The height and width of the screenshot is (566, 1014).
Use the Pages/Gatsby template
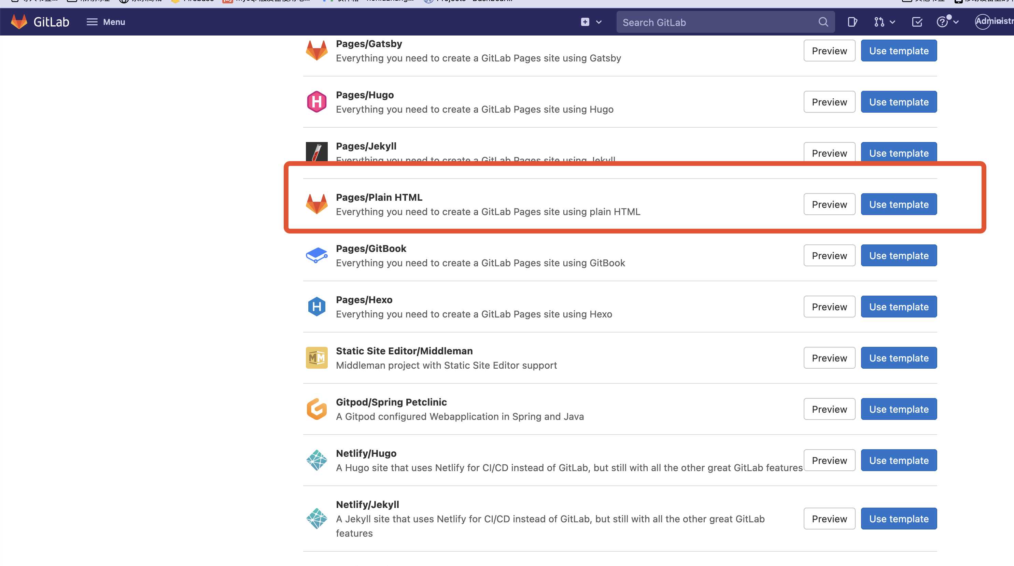click(x=899, y=51)
